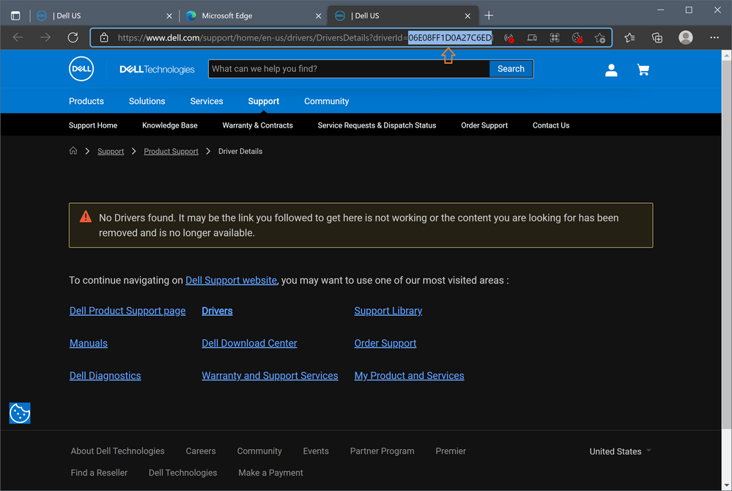
Task: Open Warranty & Contracts
Action: click(x=258, y=125)
